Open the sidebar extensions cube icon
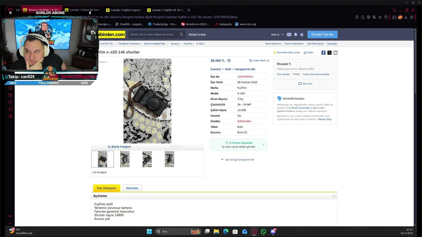 [x=10, y=109]
